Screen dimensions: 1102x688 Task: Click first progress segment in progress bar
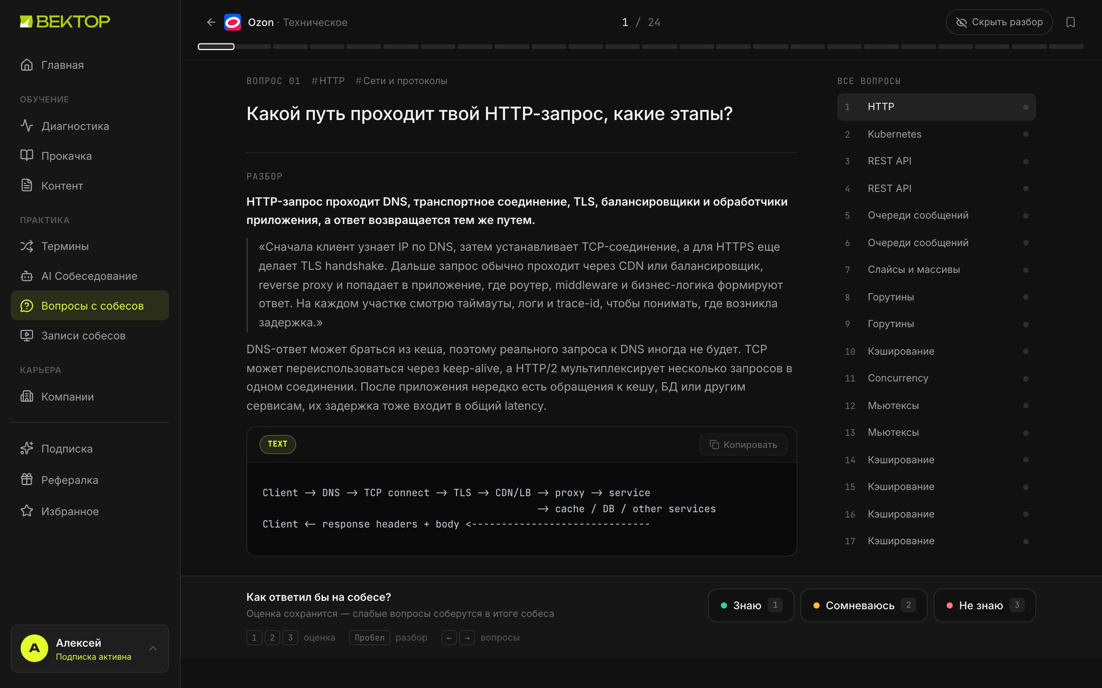tap(216, 47)
